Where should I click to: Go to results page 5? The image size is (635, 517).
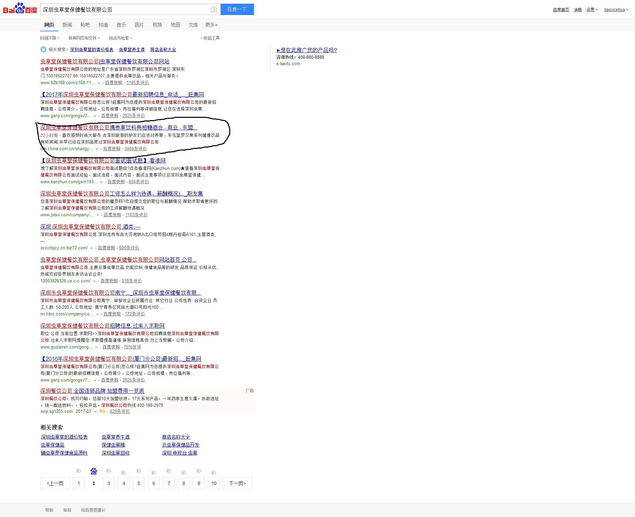pos(139,483)
